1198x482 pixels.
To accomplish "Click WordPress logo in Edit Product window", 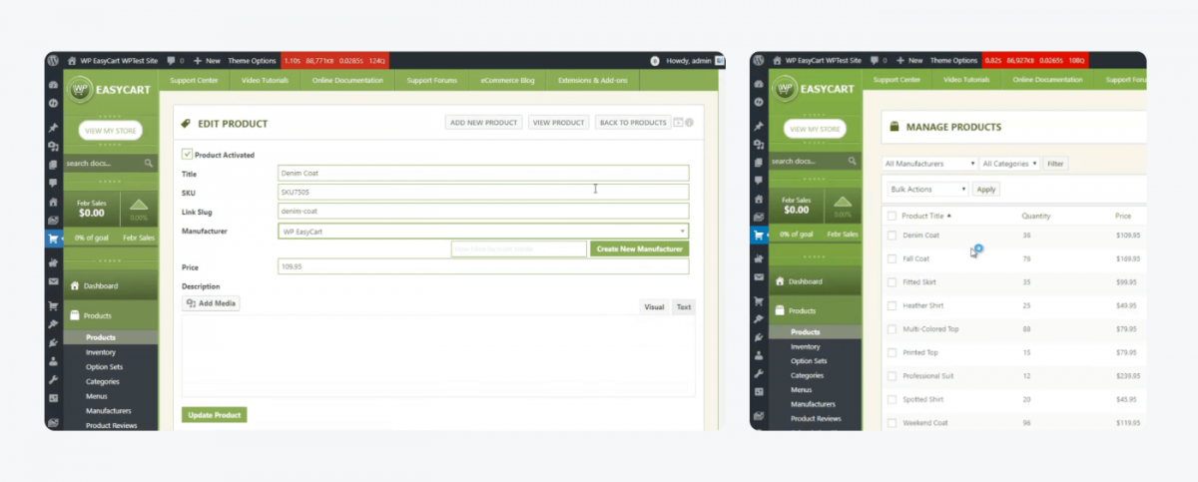I will point(54,61).
